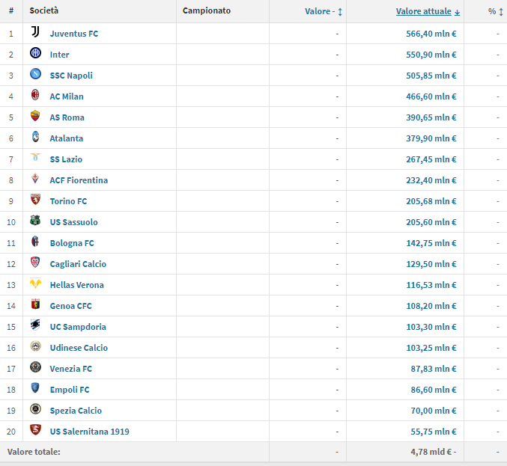The width and height of the screenshot is (507, 466).
Task: Click the Atalanta crest icon
Action: tap(35, 138)
